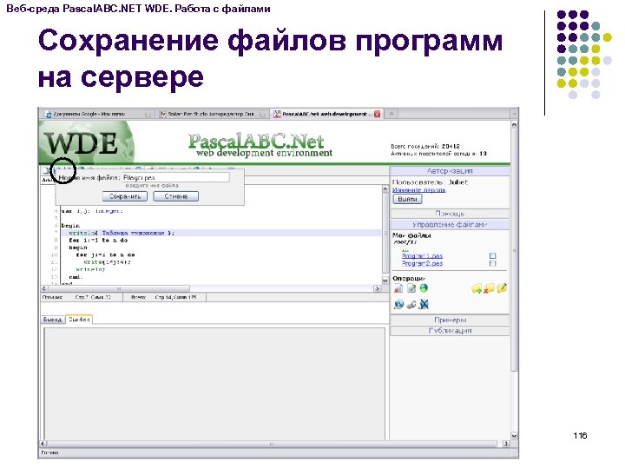Click the code editor's scroll right arrow
Screen dimensions: 625x469
tap(378, 288)
